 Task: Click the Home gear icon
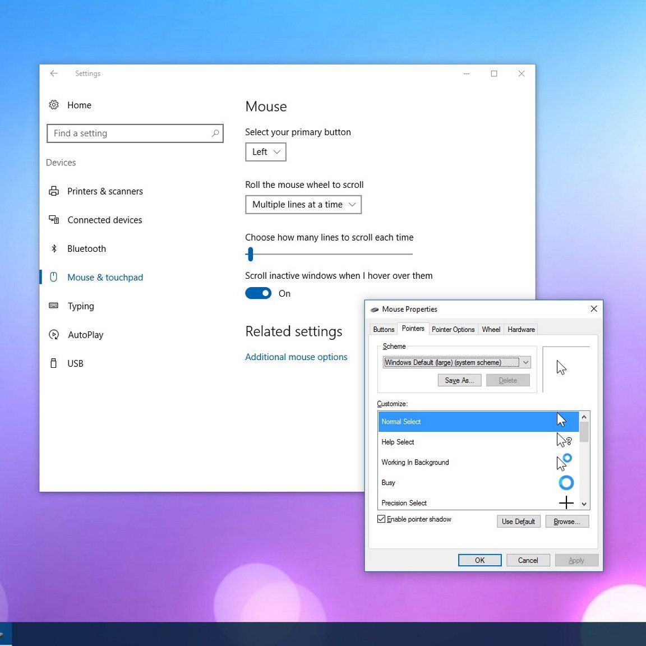click(54, 105)
